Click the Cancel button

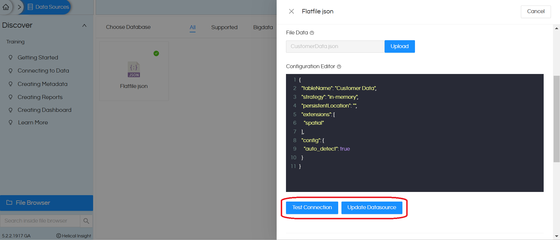(x=536, y=11)
